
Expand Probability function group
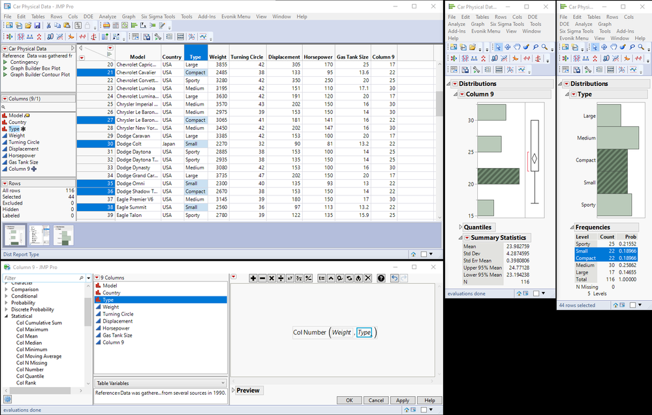point(7,302)
